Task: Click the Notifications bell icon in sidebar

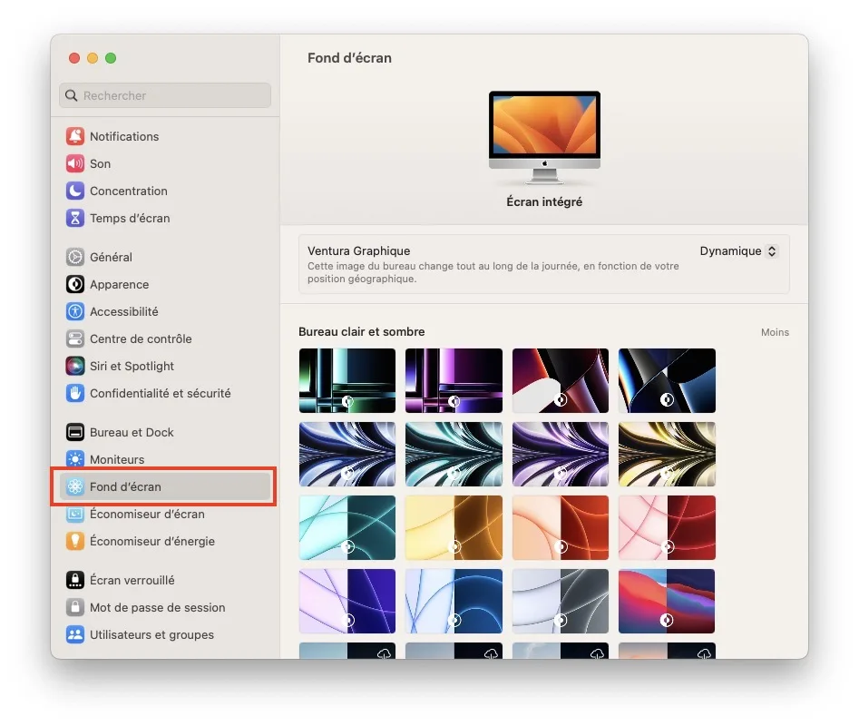Action: pos(75,136)
